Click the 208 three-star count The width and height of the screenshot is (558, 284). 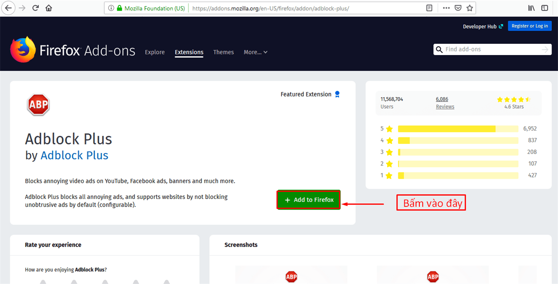[x=532, y=152]
